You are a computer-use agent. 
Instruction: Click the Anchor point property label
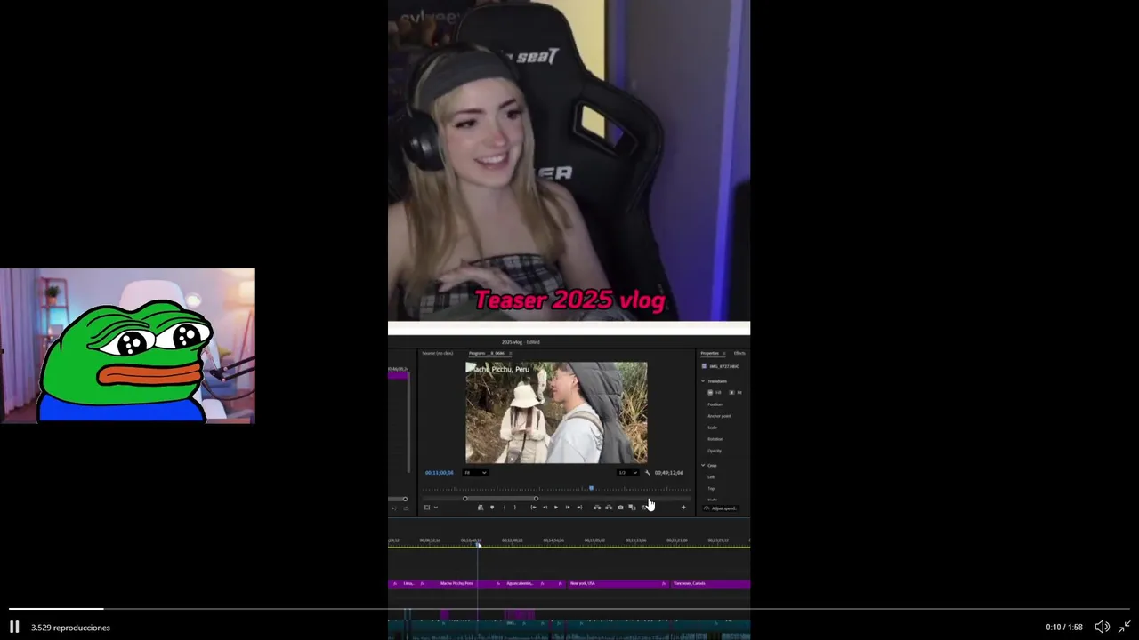[719, 416]
